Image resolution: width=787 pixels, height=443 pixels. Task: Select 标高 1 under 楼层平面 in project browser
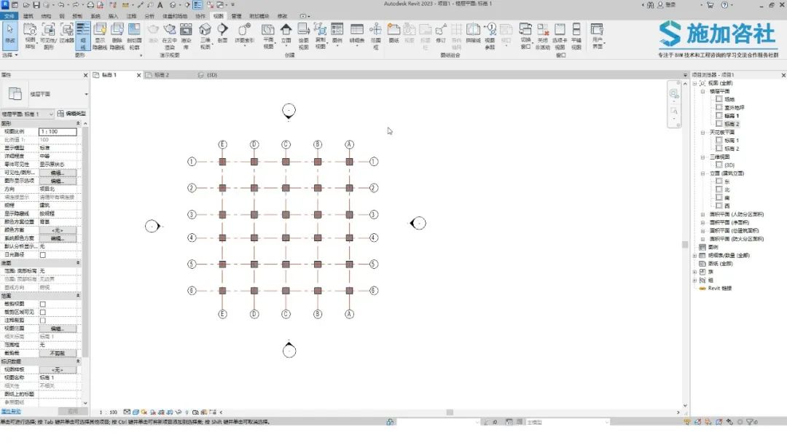tap(732, 116)
